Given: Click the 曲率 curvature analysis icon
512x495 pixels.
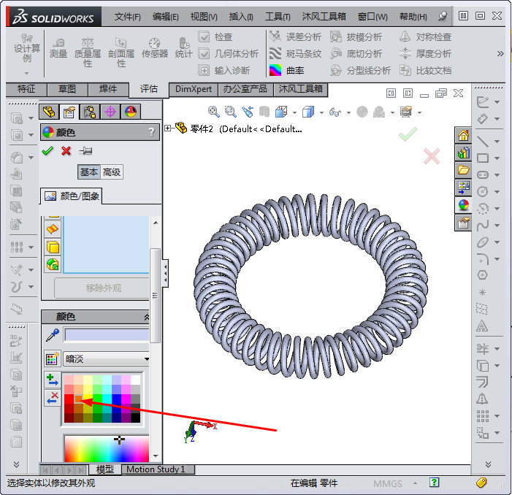Looking at the screenshot, I should pyautogui.click(x=275, y=71).
